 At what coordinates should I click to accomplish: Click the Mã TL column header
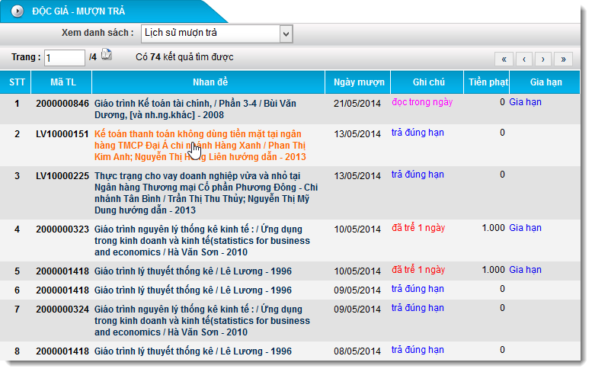62,82
